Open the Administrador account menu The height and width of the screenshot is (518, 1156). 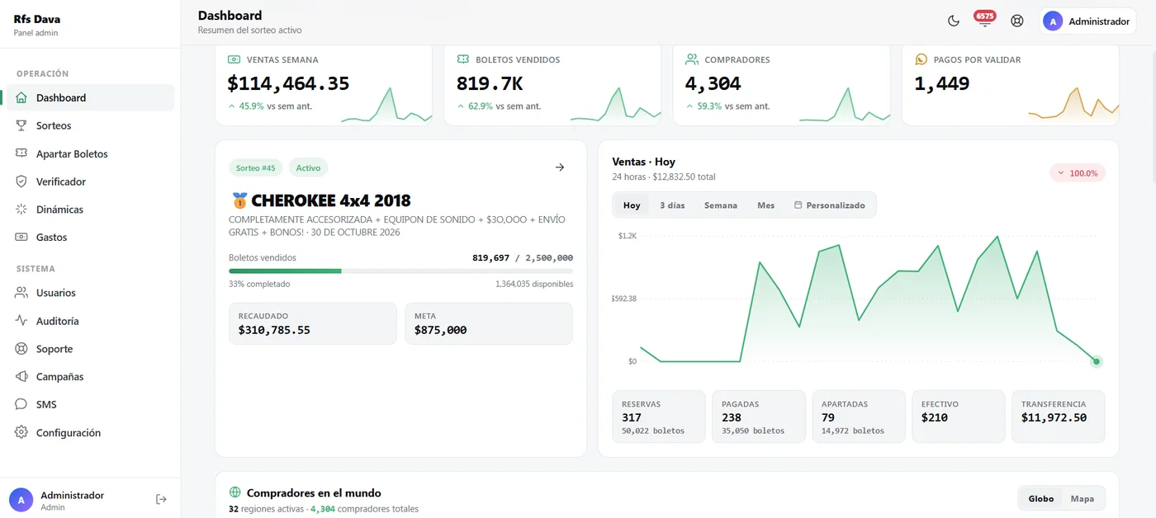coord(1087,21)
